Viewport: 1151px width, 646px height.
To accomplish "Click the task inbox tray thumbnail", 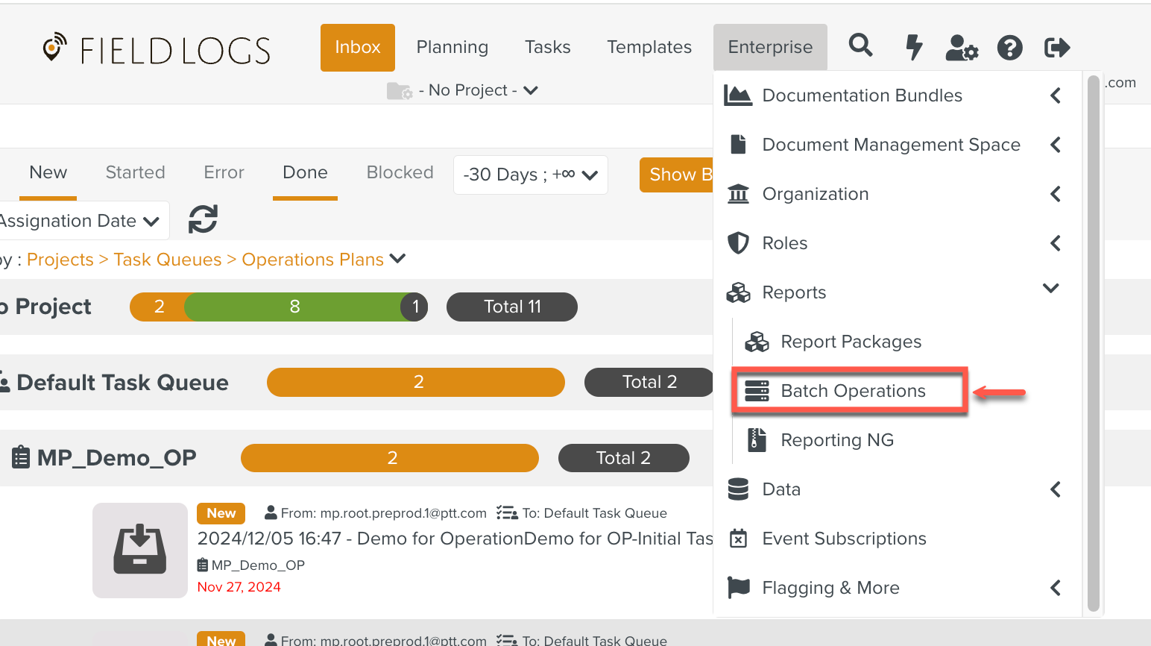I will click(x=139, y=551).
